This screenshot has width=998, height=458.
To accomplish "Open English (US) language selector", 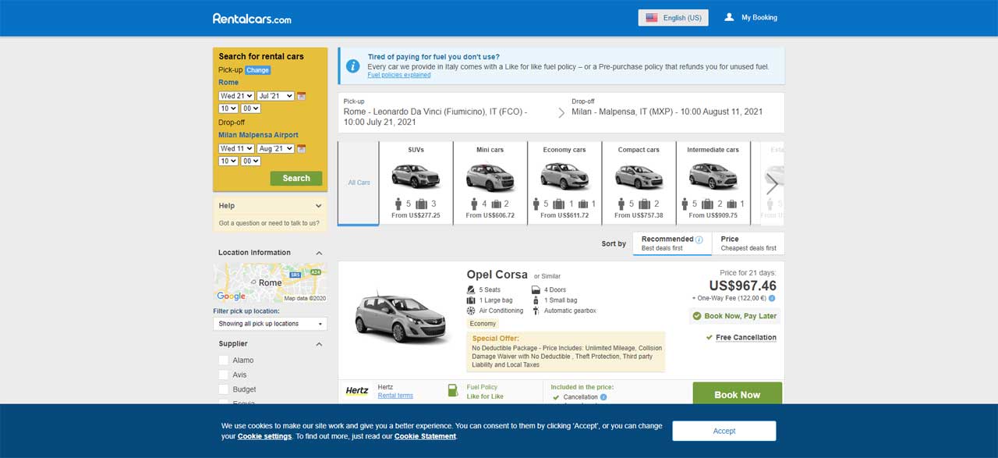I will (x=674, y=18).
